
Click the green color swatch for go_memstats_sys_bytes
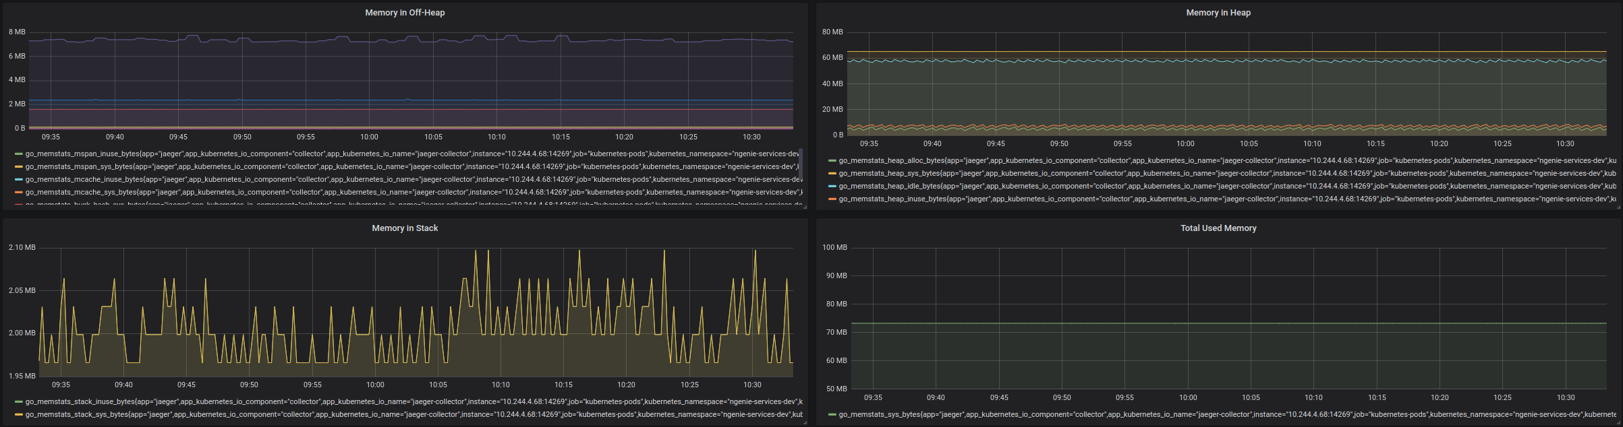832,415
